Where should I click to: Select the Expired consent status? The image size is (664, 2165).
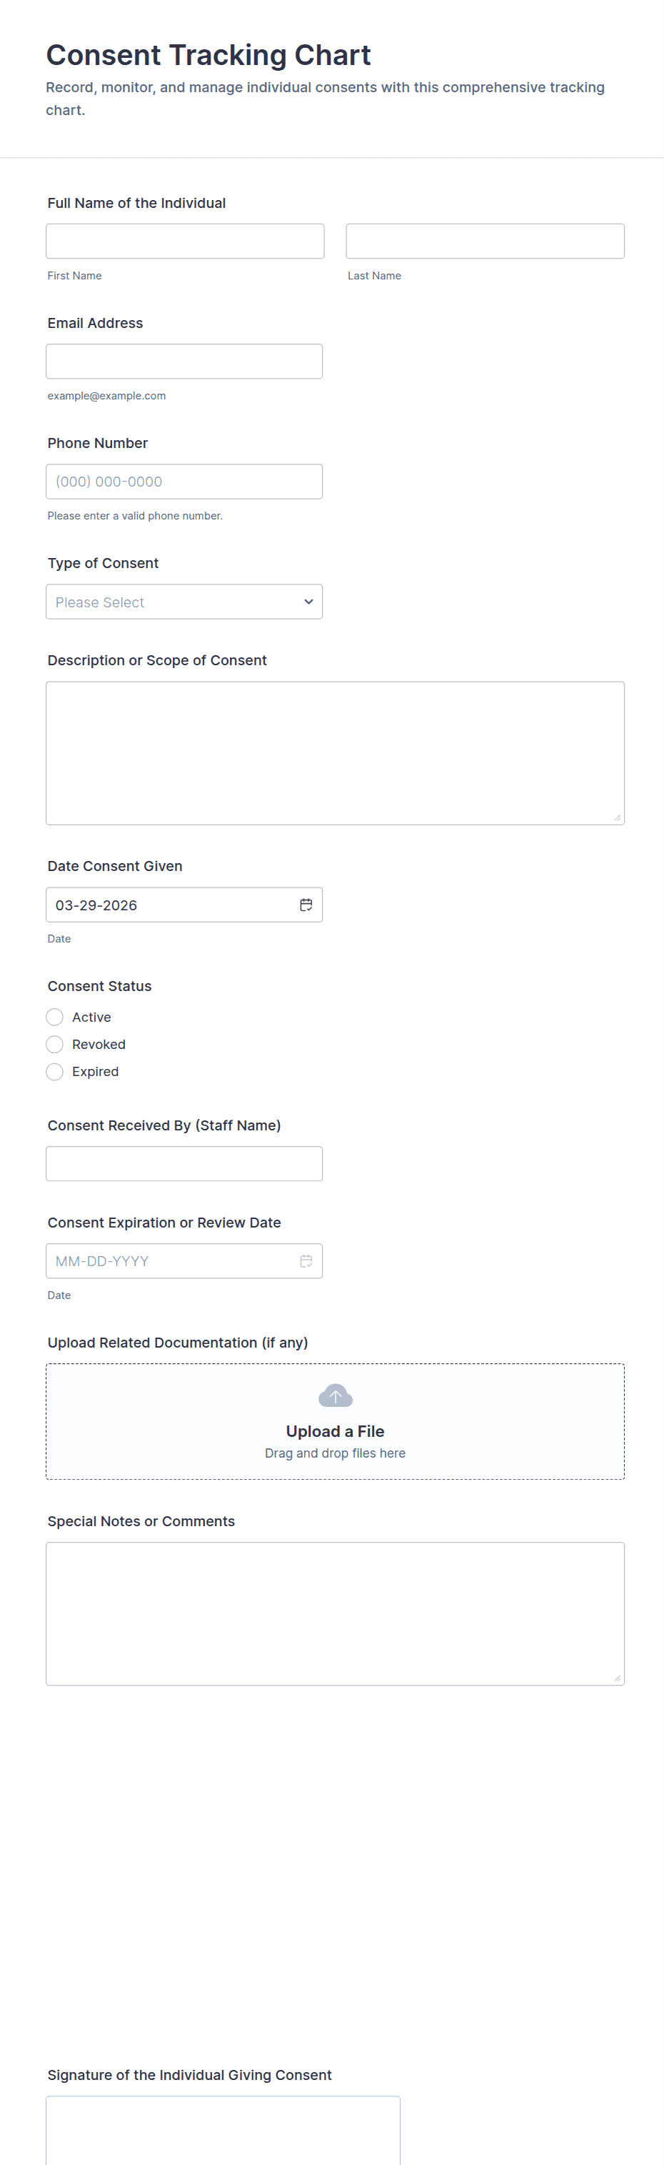click(x=54, y=1072)
